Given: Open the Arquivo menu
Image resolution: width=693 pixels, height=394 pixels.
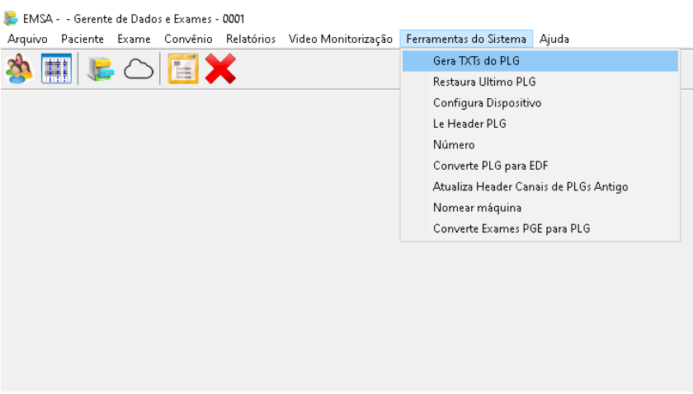Looking at the screenshot, I should [27, 39].
